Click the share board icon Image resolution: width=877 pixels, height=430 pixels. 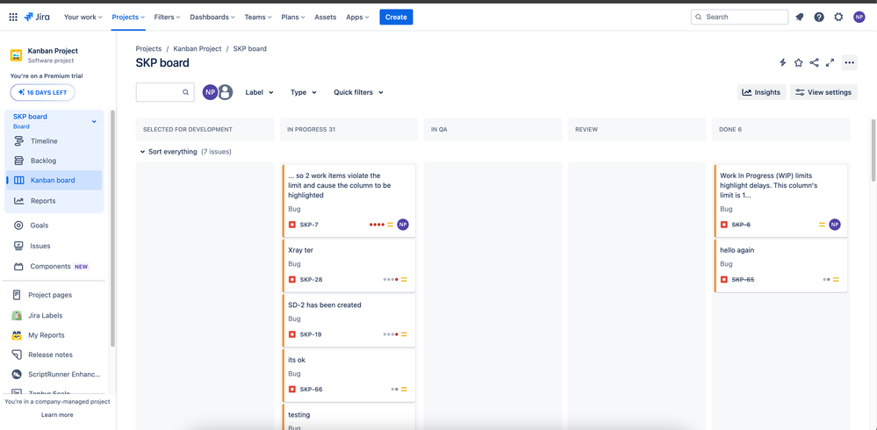pos(815,62)
